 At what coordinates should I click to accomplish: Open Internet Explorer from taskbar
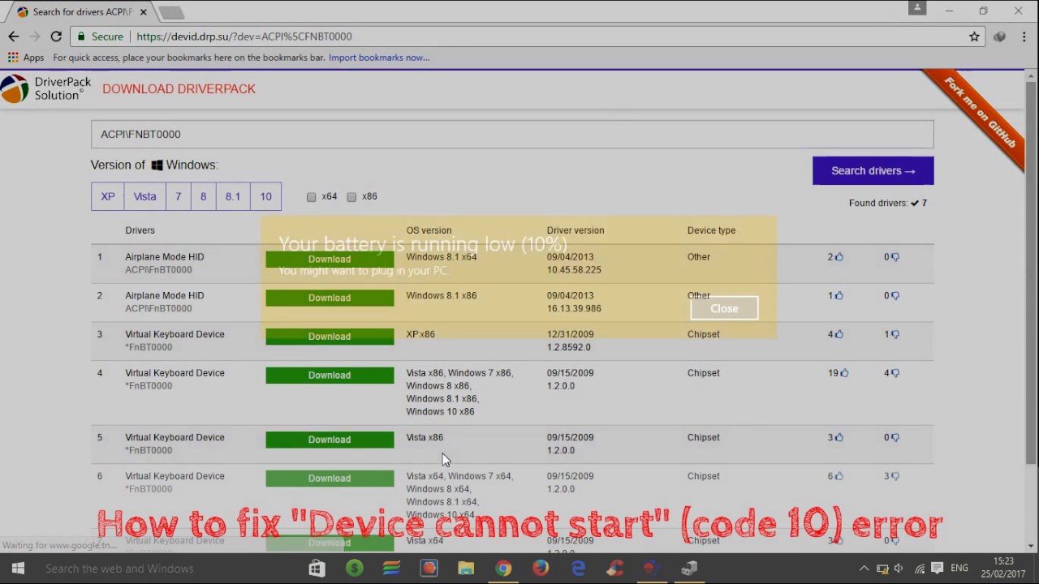click(578, 569)
